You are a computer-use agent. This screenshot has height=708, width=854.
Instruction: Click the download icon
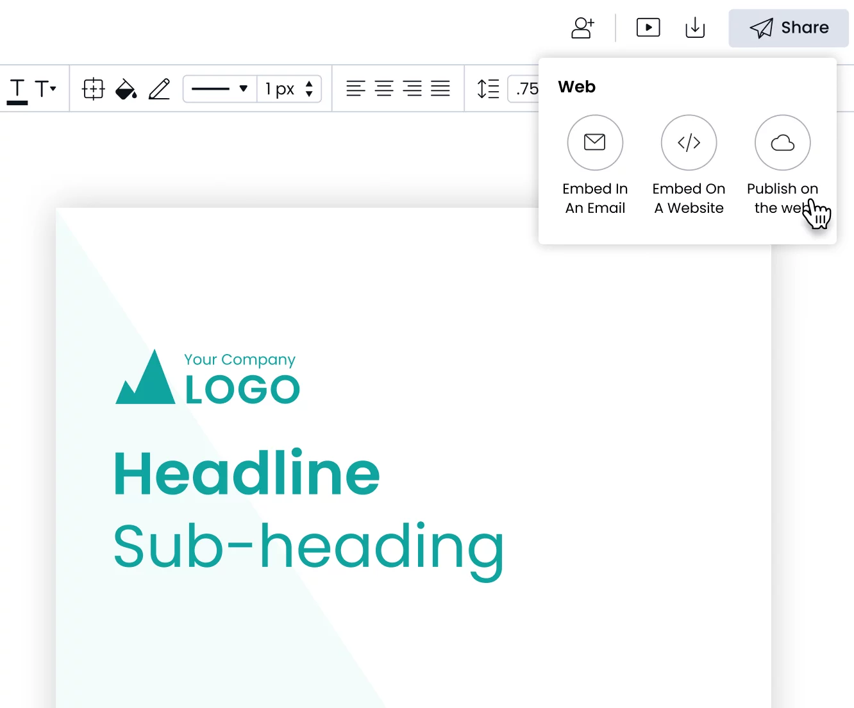click(695, 28)
